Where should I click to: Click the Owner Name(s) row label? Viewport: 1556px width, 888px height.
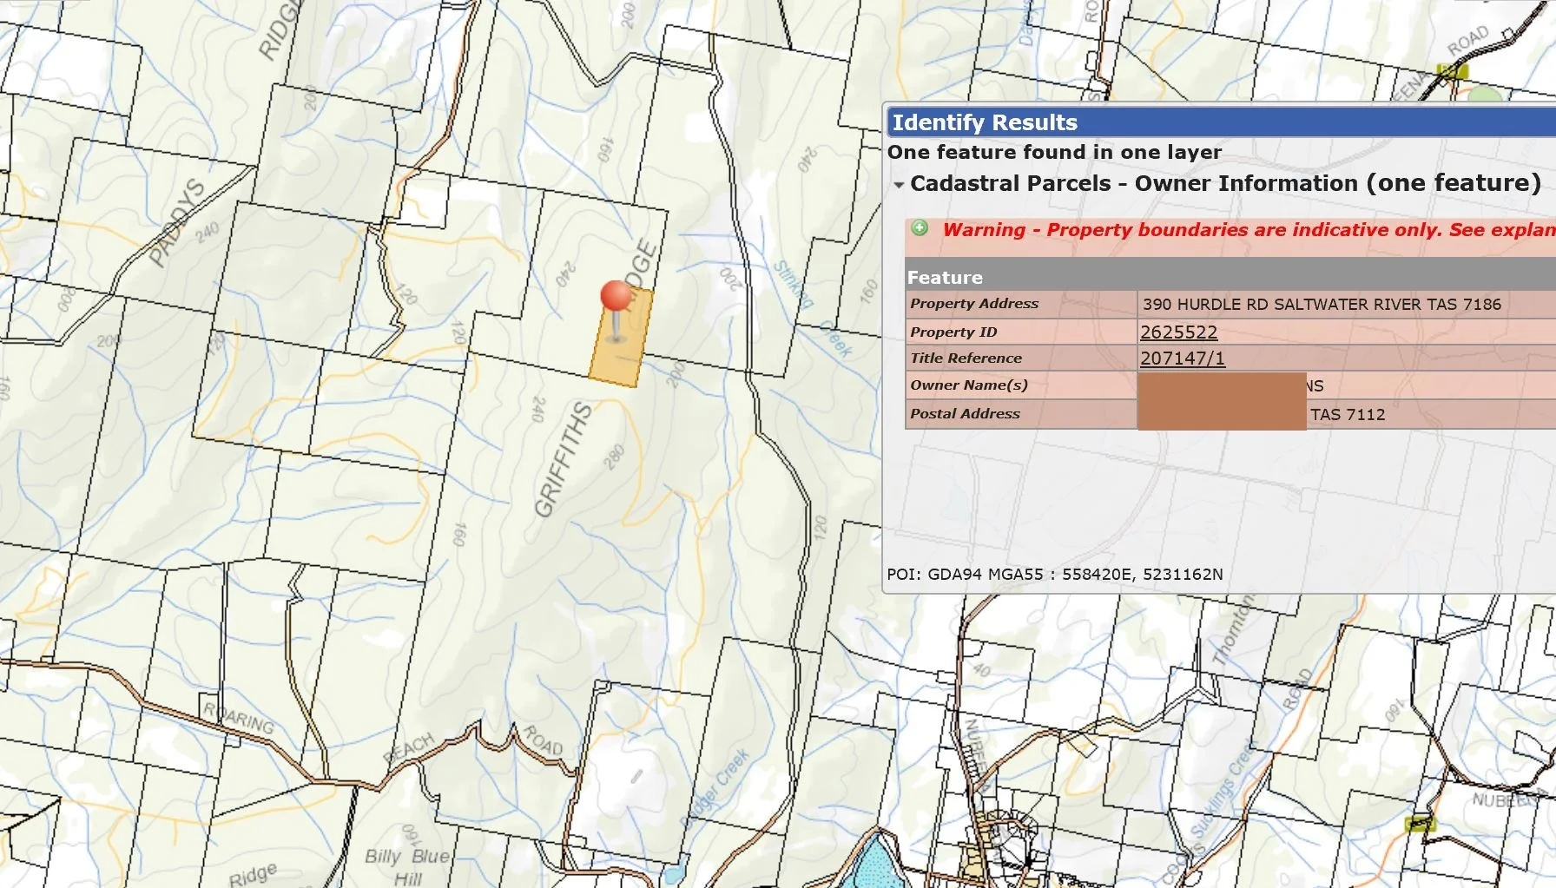[968, 385]
